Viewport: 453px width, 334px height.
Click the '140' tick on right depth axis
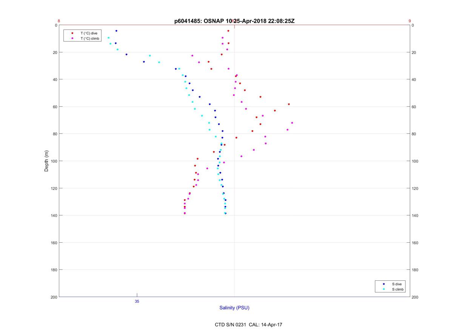click(415, 215)
